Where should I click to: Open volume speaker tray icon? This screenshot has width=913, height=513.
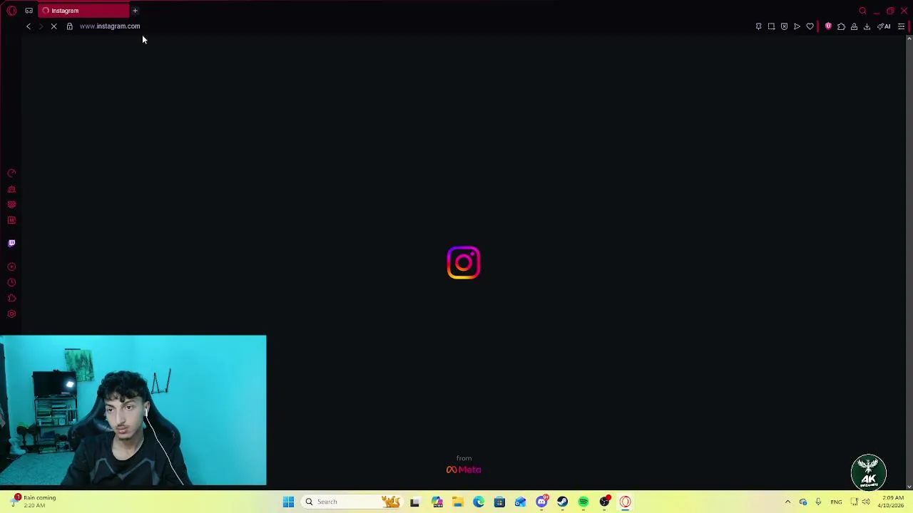[866, 502]
